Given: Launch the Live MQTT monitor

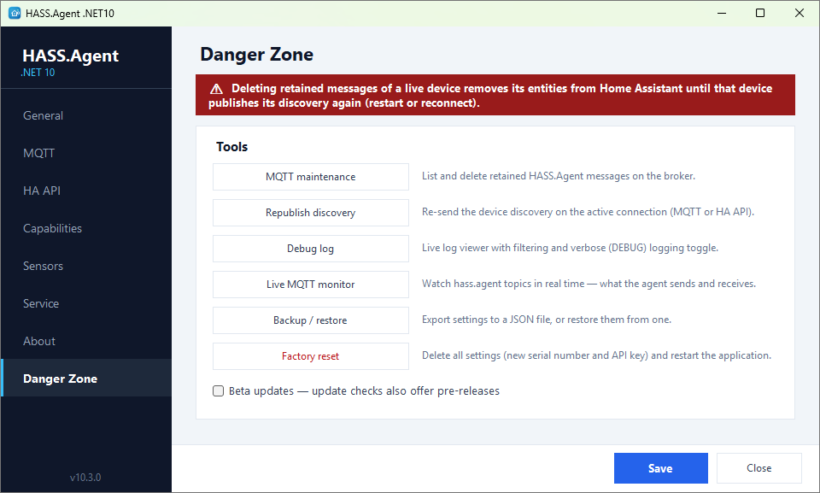Looking at the screenshot, I should pos(311,285).
